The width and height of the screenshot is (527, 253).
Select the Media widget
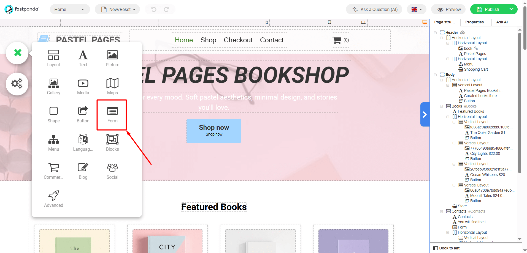click(83, 86)
